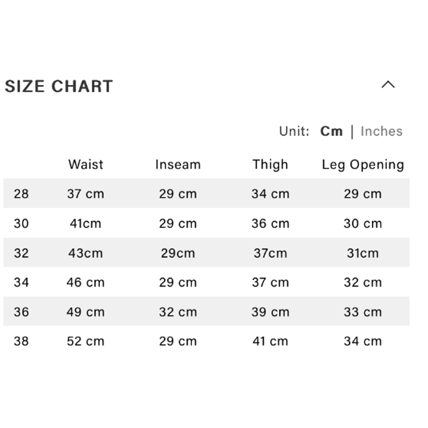Click the Unit: label

tap(294, 131)
